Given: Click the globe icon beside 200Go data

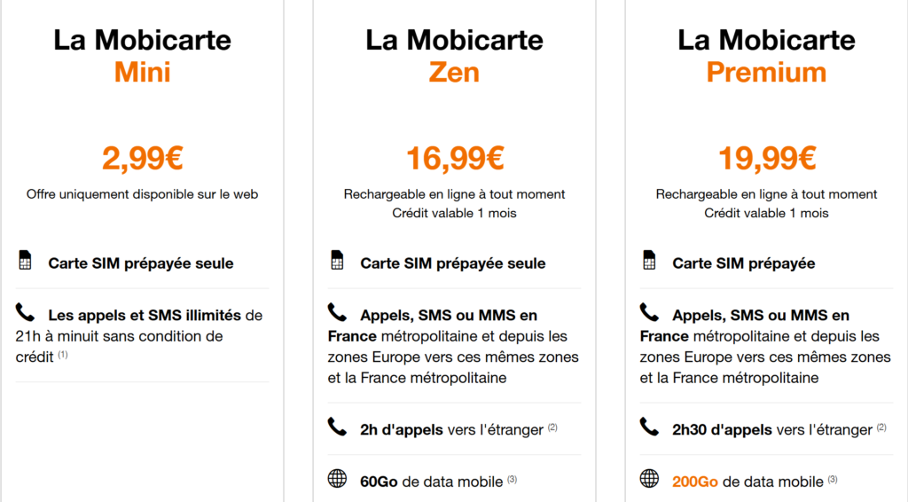Looking at the screenshot, I should (649, 479).
